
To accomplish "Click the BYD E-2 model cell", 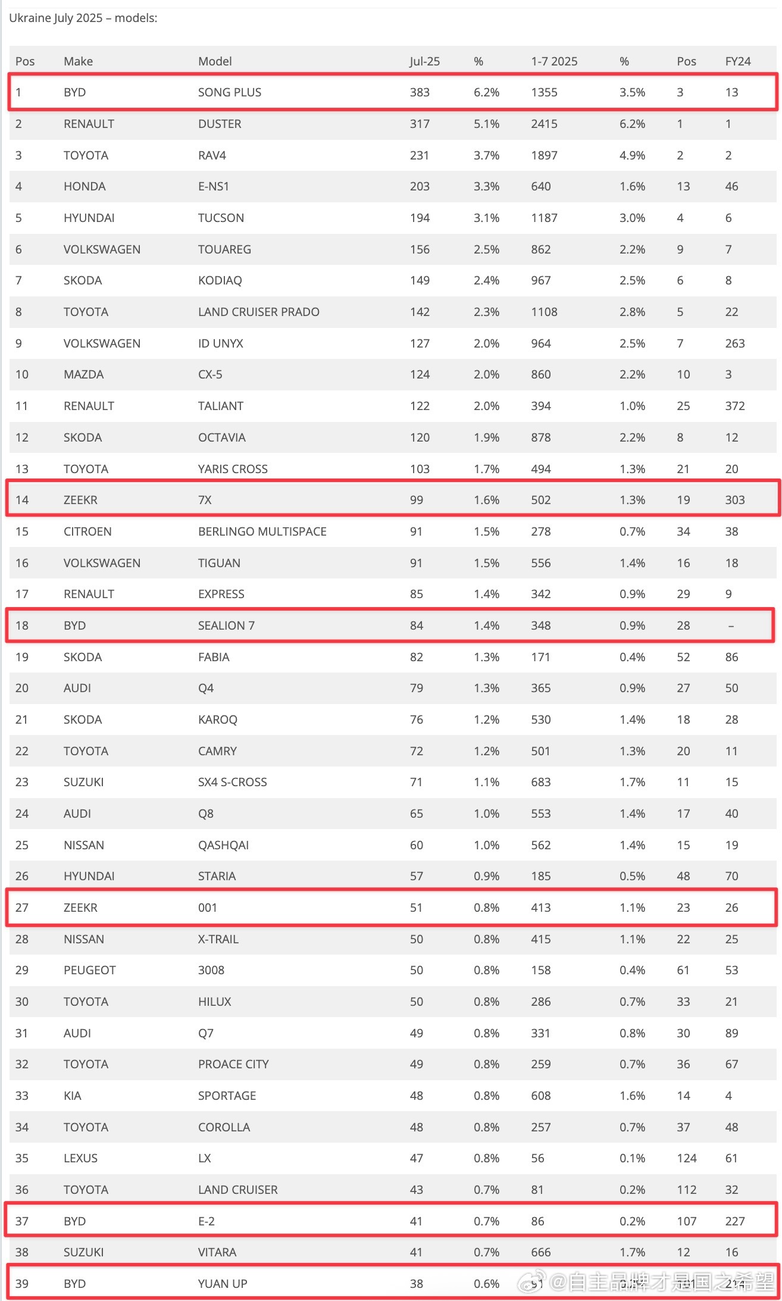I will pyautogui.click(x=207, y=1221).
